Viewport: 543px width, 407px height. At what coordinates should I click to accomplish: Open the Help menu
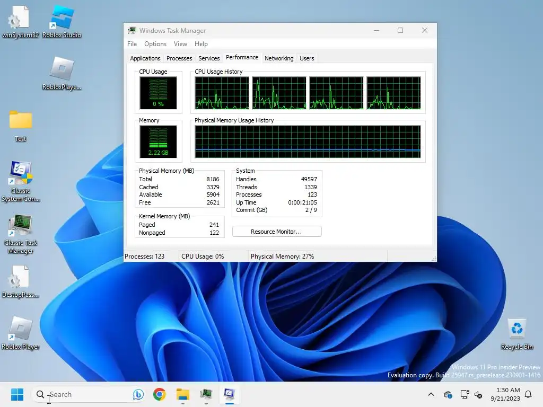201,44
